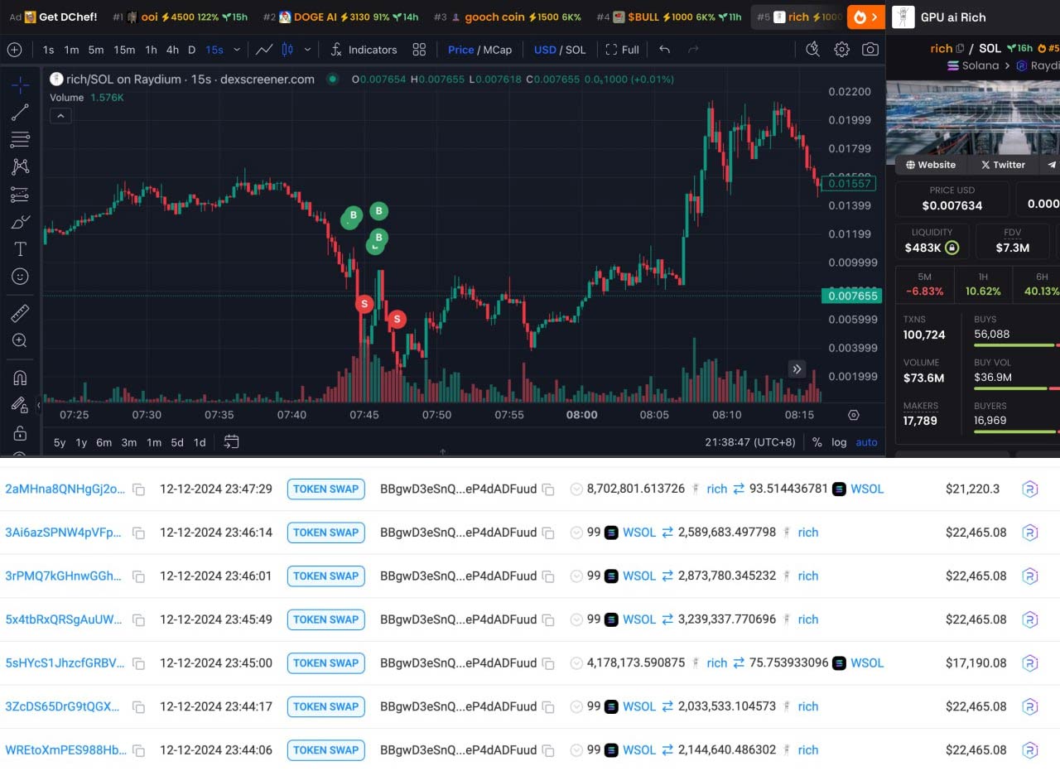Switch to line chart style
The image size is (1060, 771).
tap(264, 50)
